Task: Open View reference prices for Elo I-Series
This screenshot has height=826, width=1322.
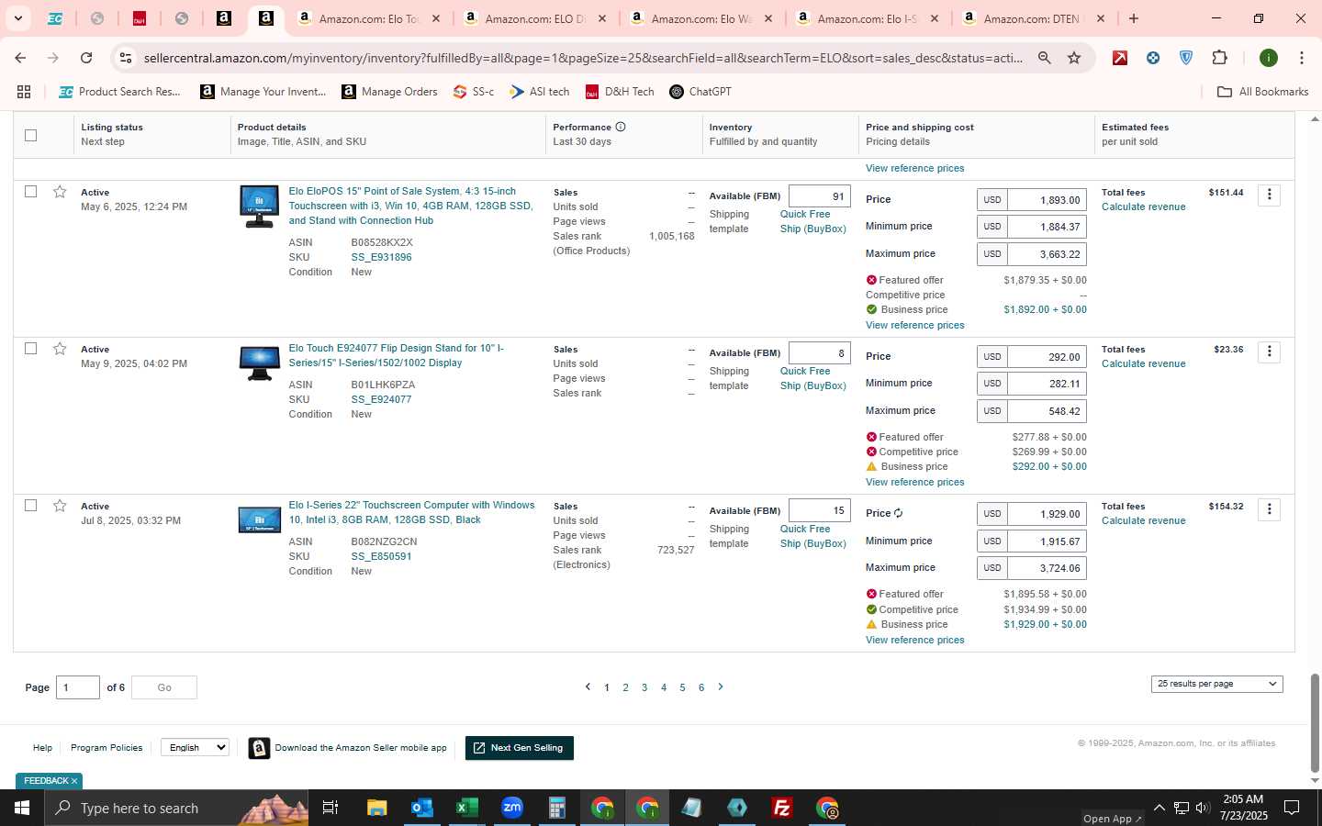Action: pos(914,640)
